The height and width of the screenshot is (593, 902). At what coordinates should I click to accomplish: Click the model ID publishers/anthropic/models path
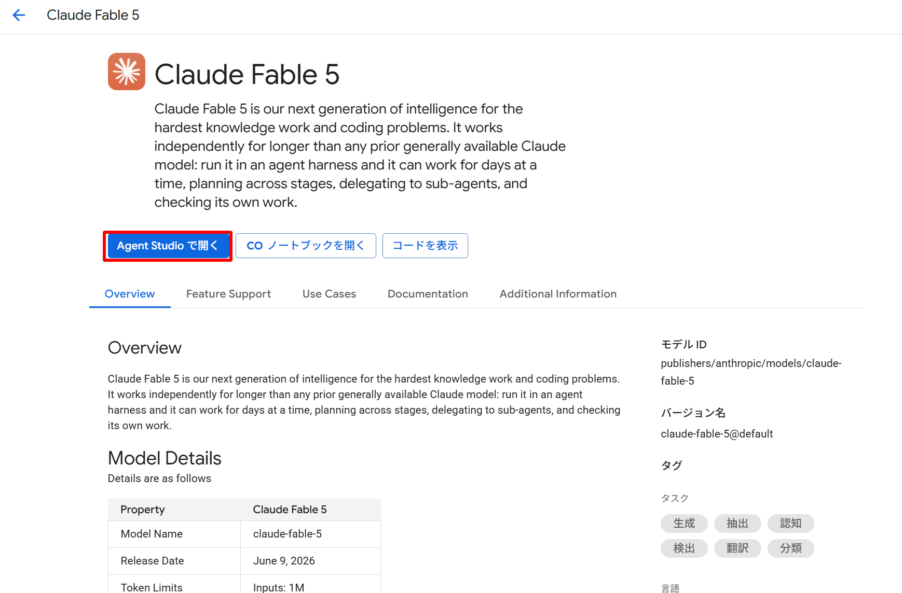tap(751, 372)
